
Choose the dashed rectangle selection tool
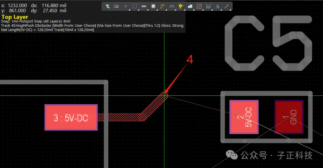coord(135,6)
